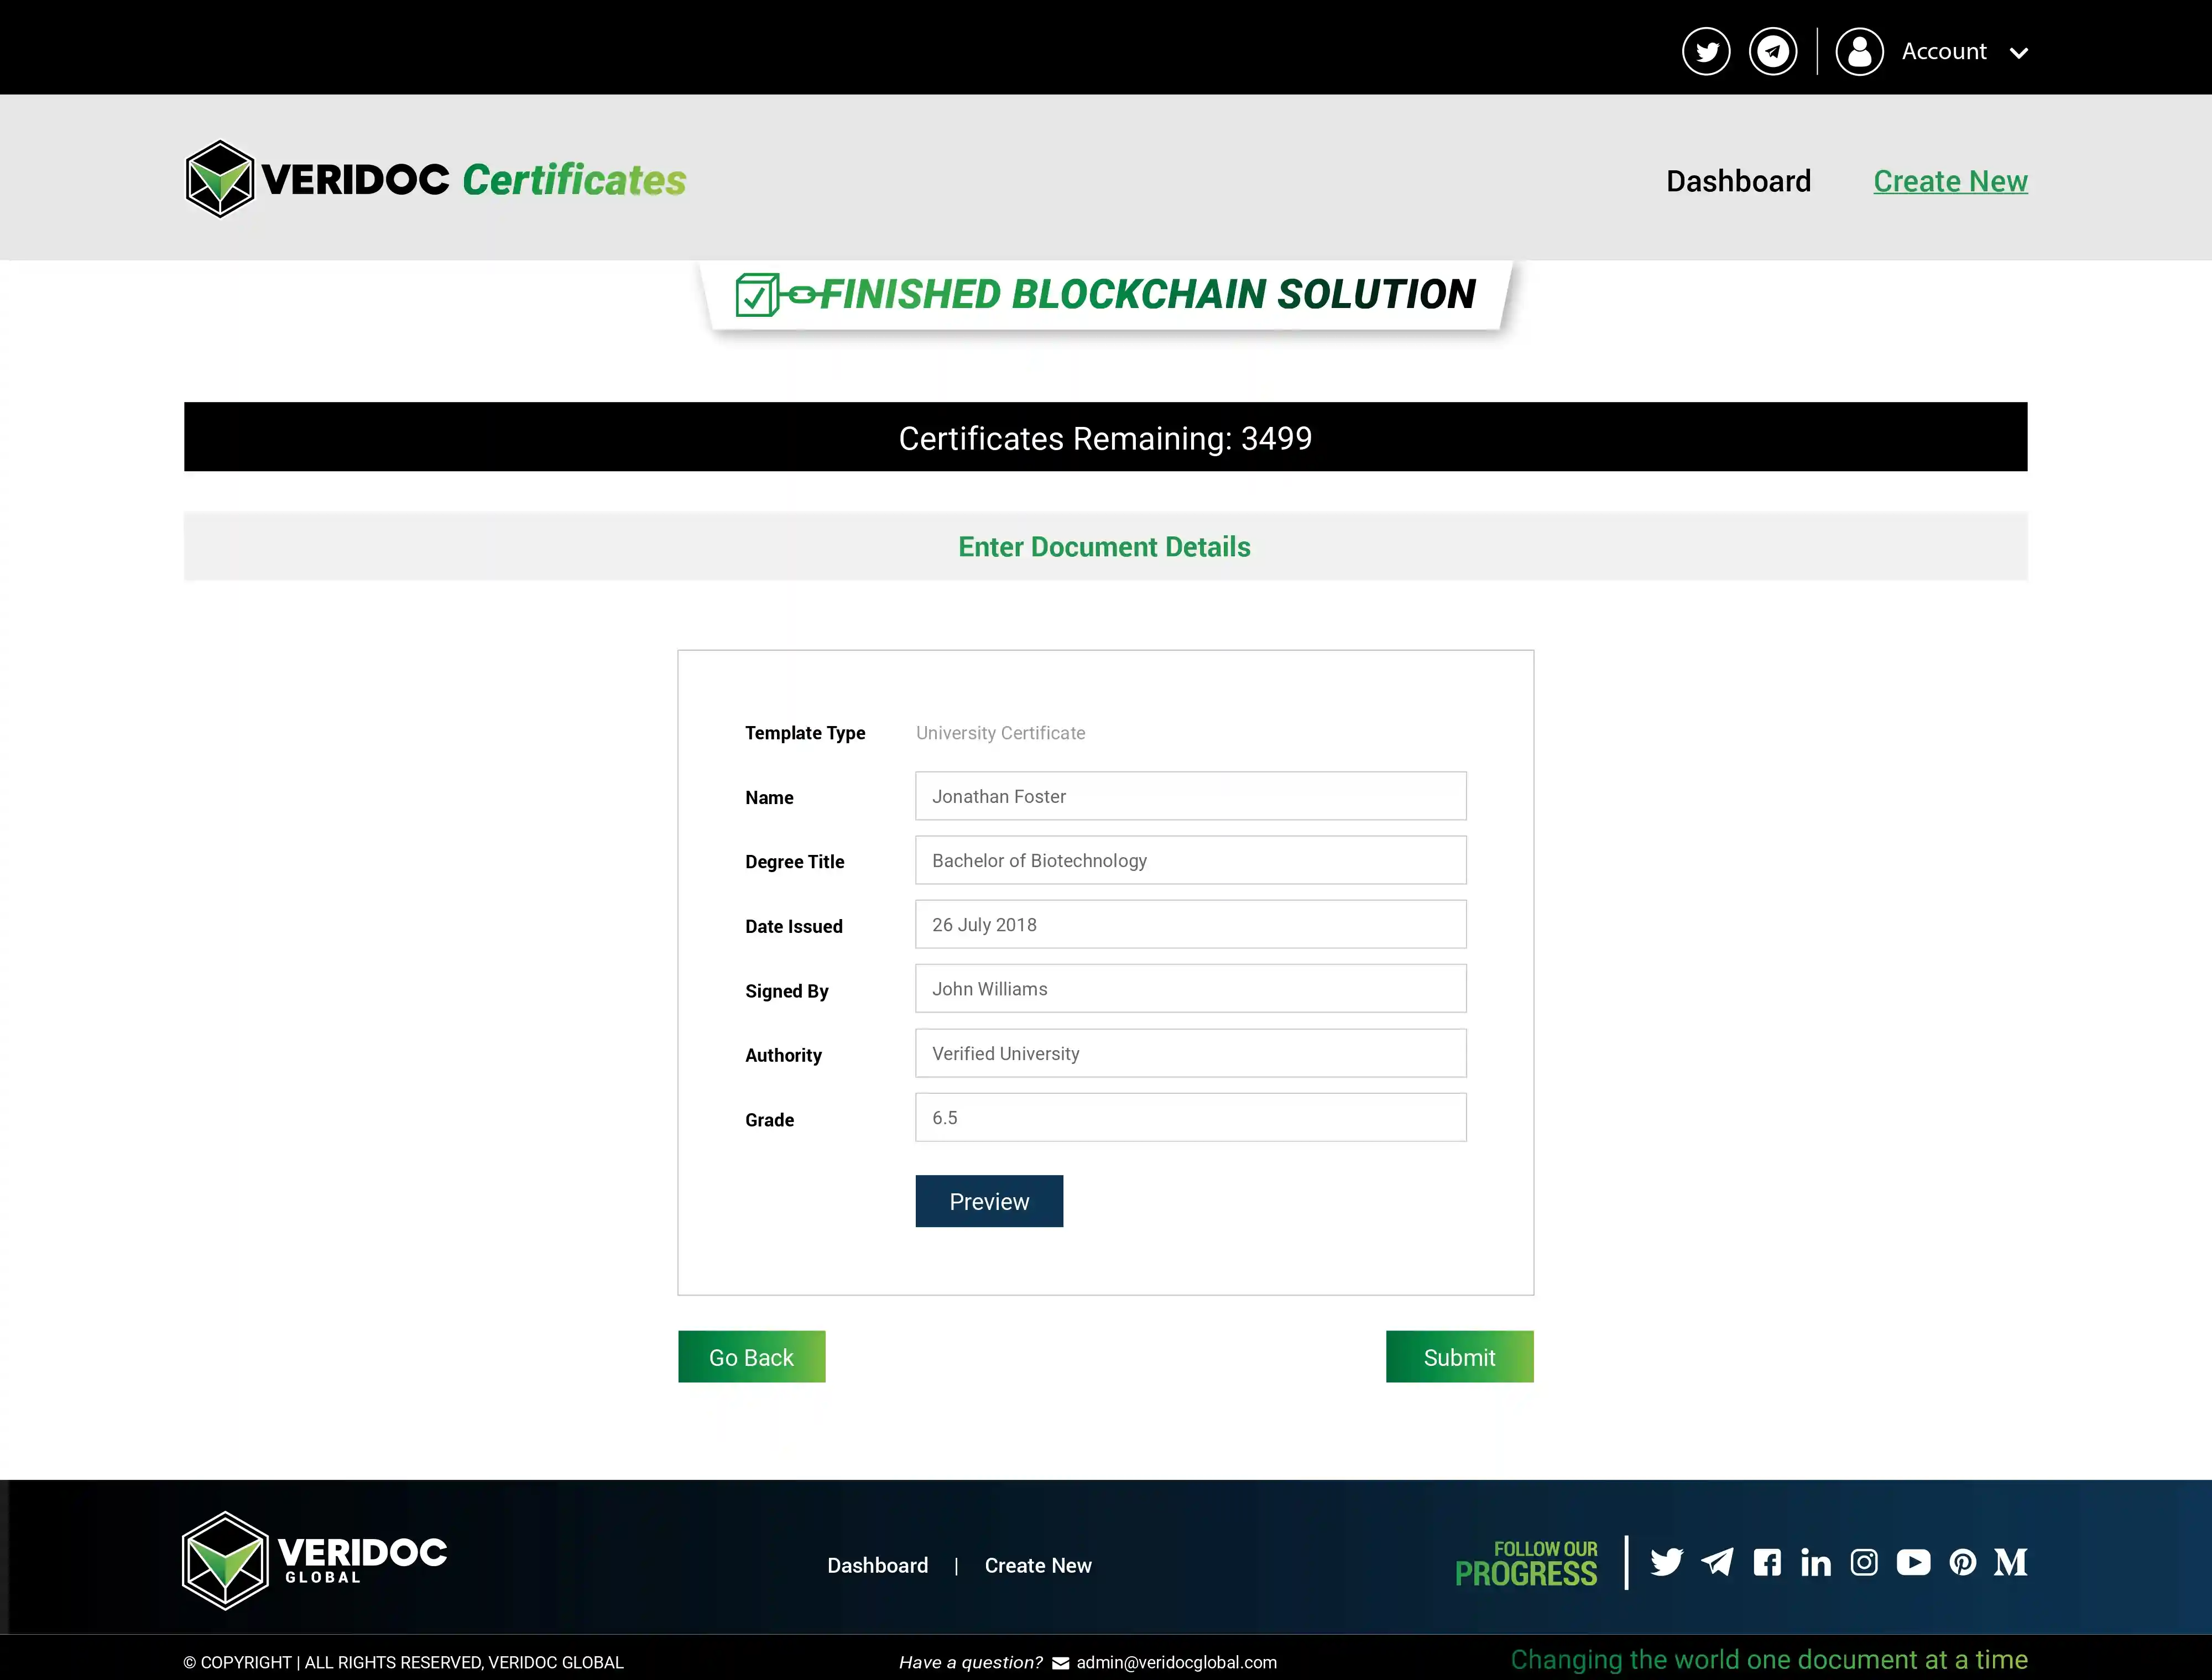Open footer Facebook icon

(x=1767, y=1562)
